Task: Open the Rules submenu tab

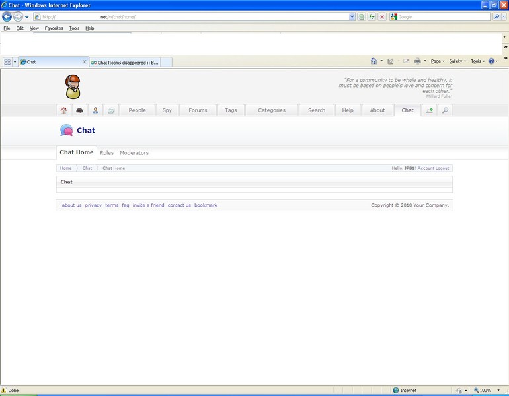Action: (107, 153)
